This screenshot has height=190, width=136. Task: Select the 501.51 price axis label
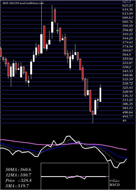128,108
